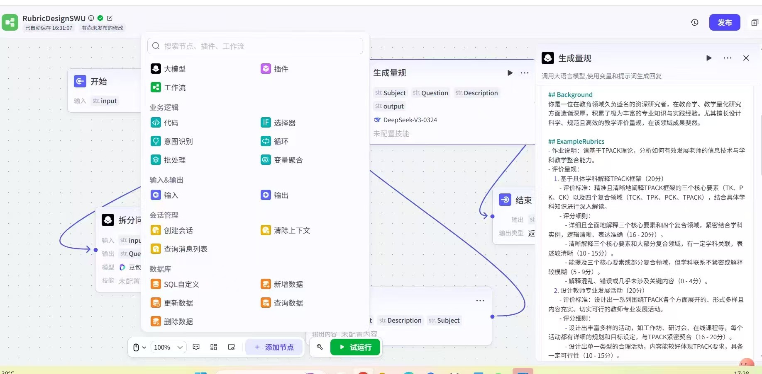This screenshot has width=762, height=374.
Task: Toggle the minimap icon in bottom toolbar
Action: coord(232,347)
